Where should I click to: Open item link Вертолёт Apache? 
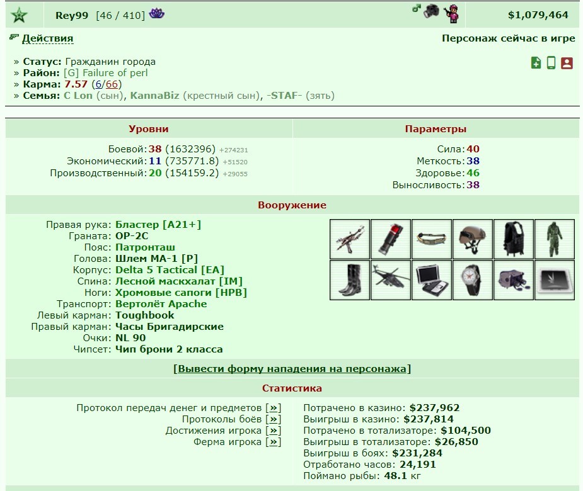click(161, 304)
